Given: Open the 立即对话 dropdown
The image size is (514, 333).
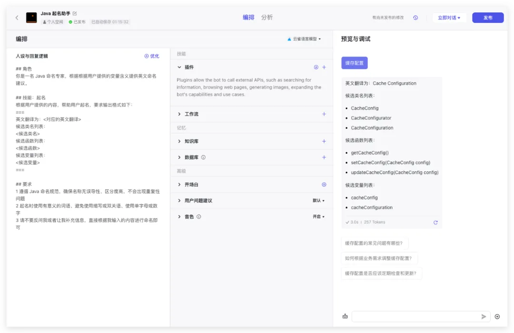Looking at the screenshot, I should click(x=449, y=18).
